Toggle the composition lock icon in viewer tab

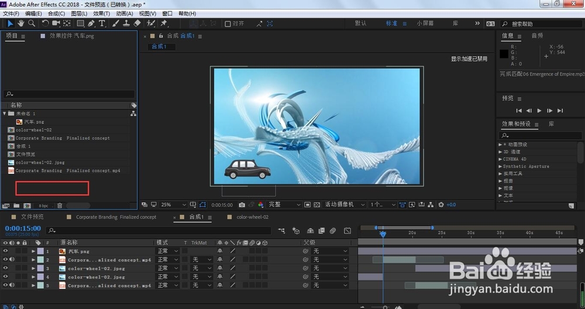[161, 36]
